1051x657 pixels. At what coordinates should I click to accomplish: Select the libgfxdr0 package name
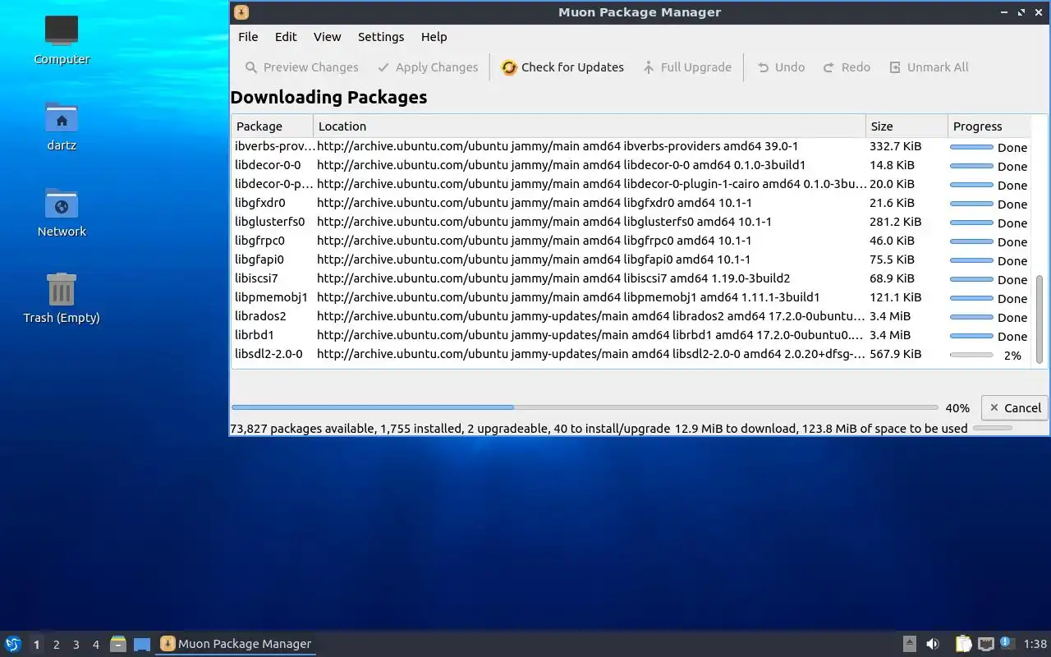coord(260,203)
